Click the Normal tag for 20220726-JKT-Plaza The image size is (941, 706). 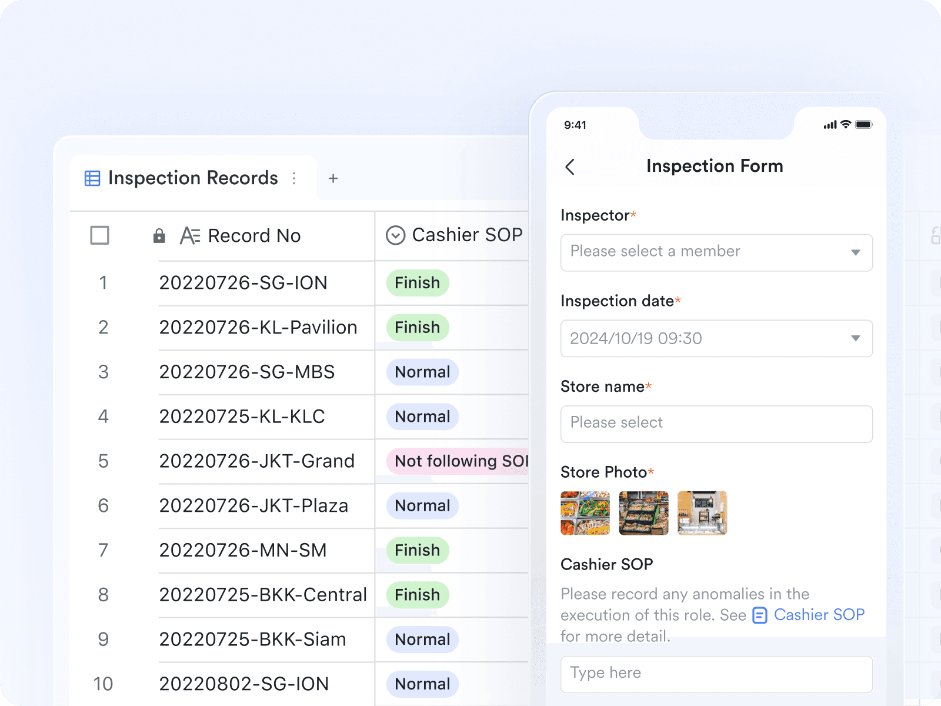coord(422,506)
